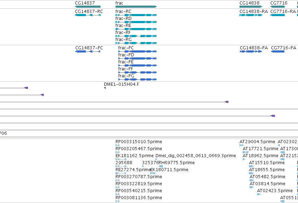Click the CG14838-PA label text
Screen dimensions: 298x203
[x=254, y=48]
